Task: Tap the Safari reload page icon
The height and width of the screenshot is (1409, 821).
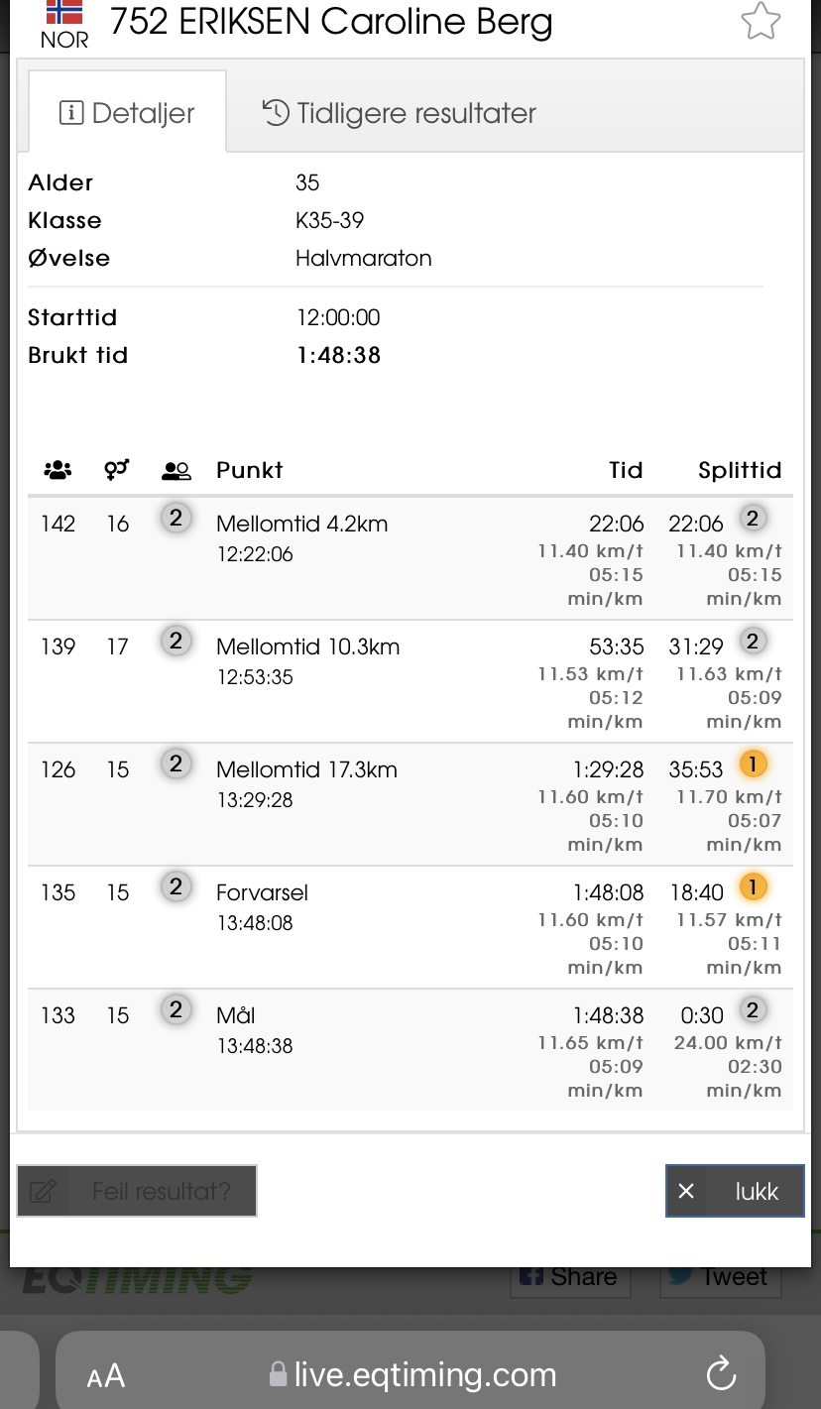Action: [721, 1373]
